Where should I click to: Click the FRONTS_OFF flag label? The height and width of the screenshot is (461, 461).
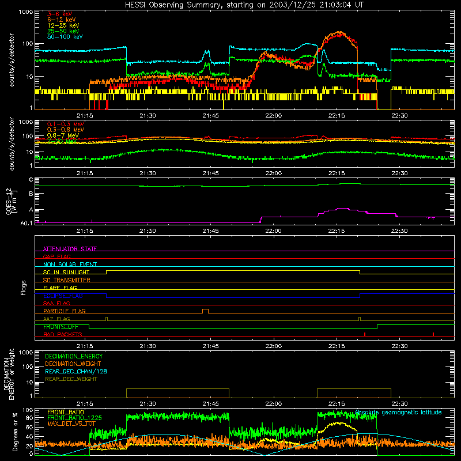[x=61, y=327]
